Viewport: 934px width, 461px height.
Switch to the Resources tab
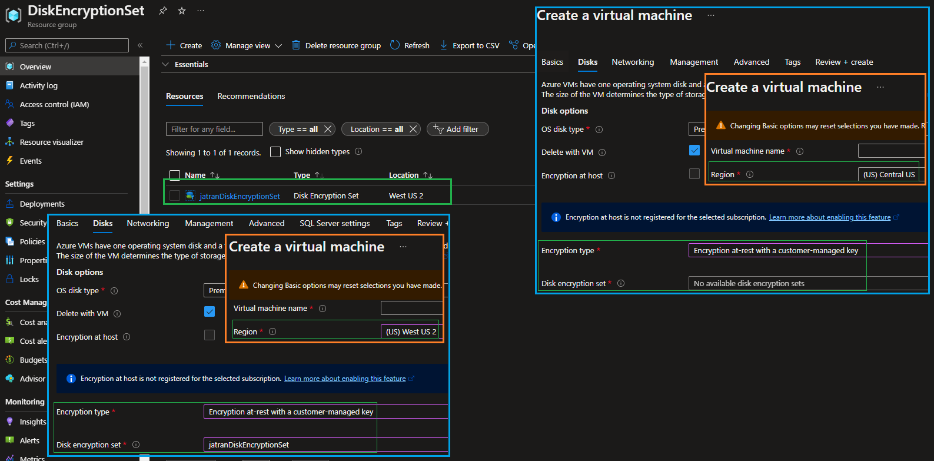184,96
